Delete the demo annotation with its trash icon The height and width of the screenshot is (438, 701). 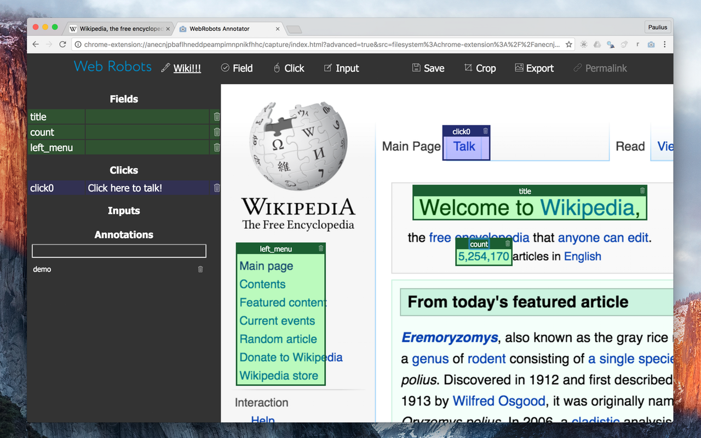coord(200,269)
